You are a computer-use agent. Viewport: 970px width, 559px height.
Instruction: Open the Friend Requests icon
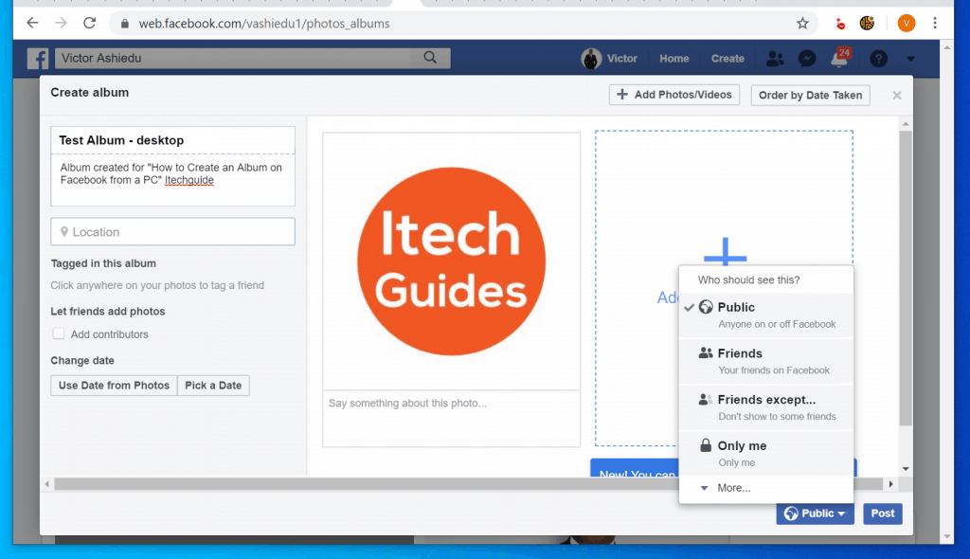coord(775,58)
